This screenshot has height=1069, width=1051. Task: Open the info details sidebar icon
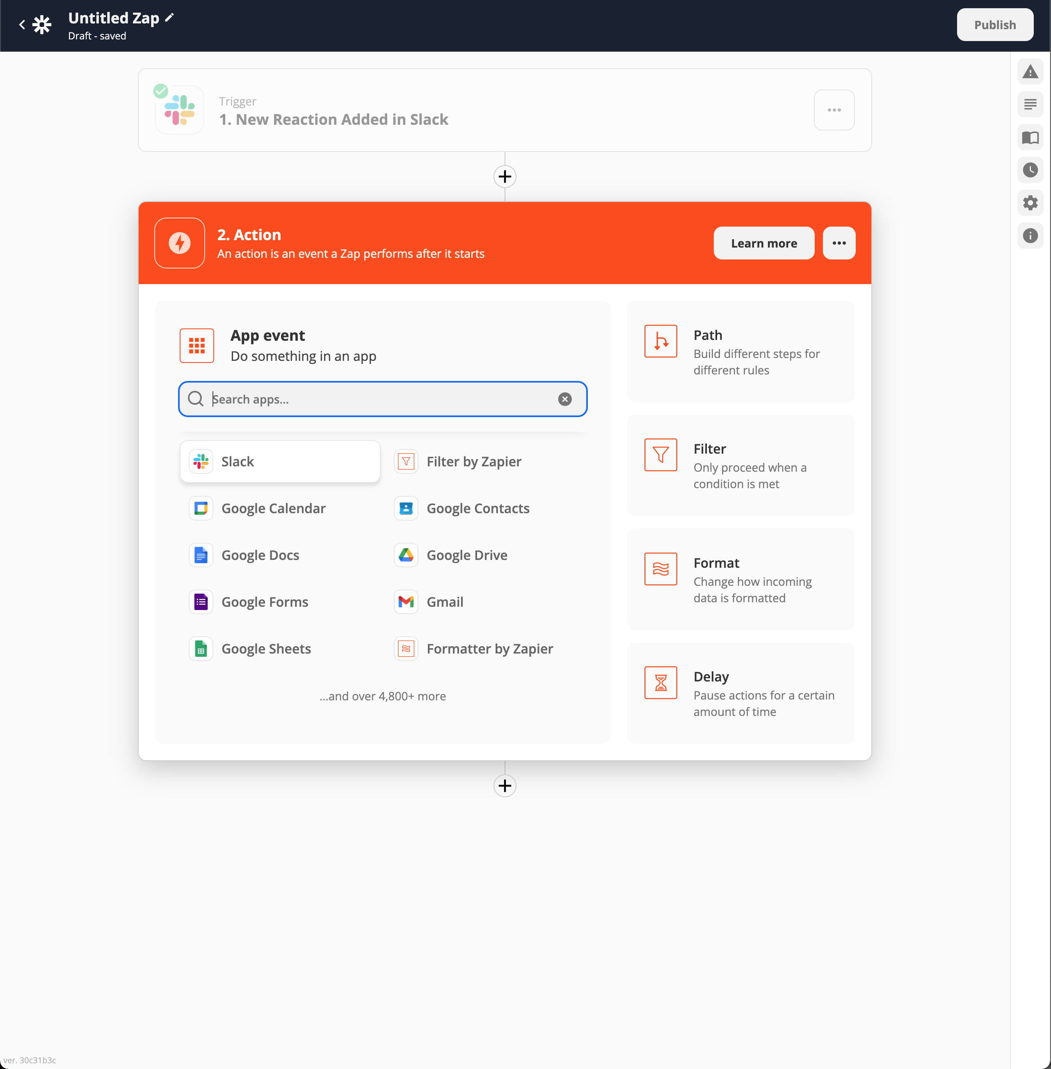pyautogui.click(x=1030, y=236)
